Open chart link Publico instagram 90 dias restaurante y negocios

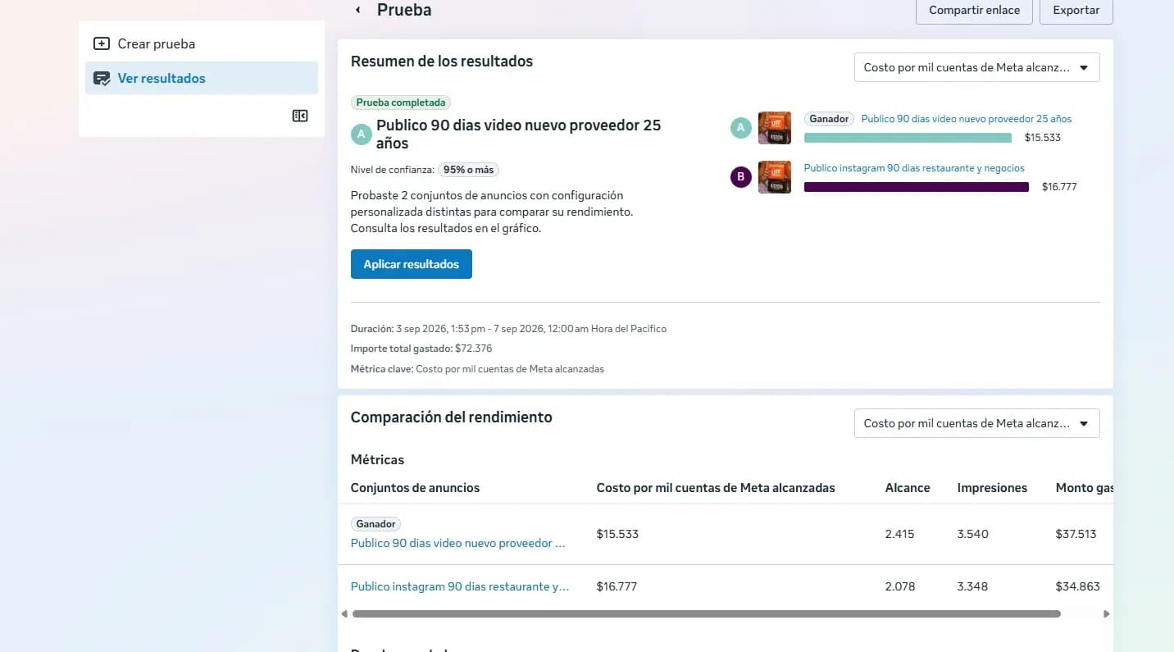tap(914, 168)
